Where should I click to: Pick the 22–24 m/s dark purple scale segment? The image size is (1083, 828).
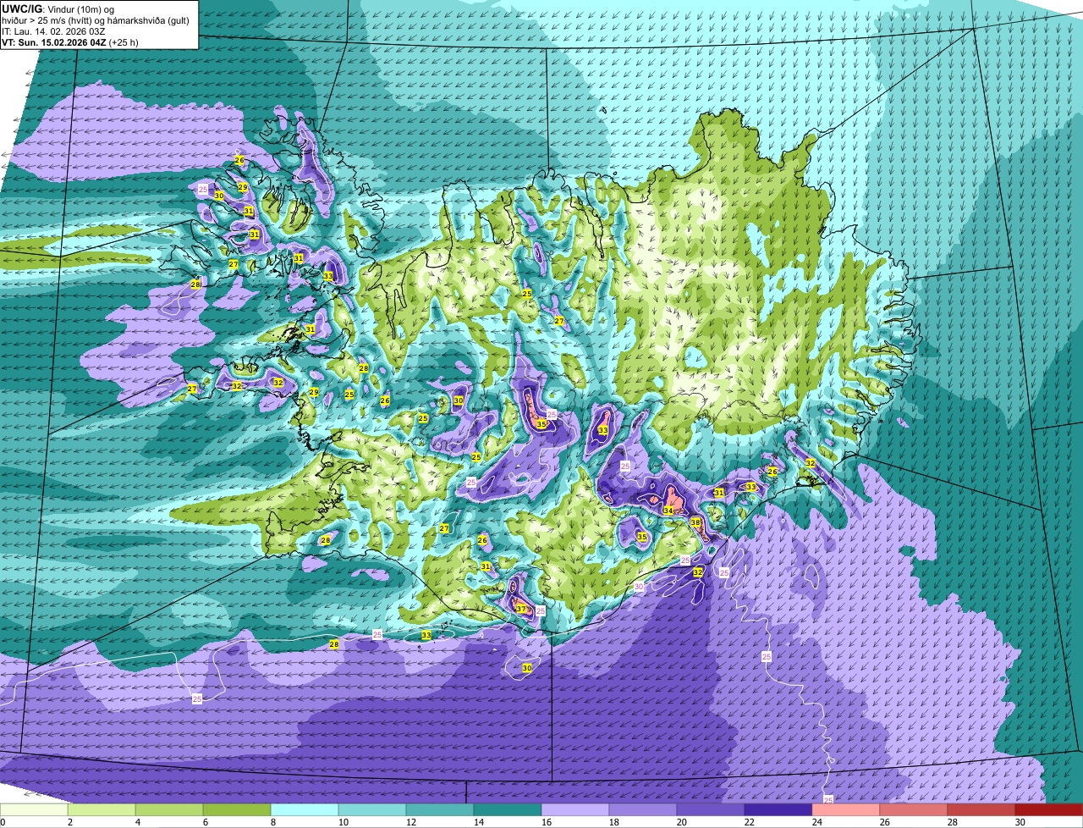point(778,810)
